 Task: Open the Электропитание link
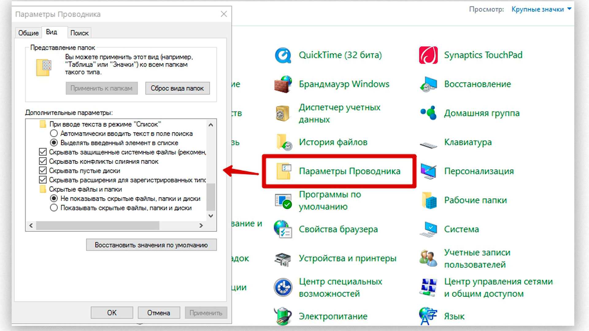click(333, 316)
